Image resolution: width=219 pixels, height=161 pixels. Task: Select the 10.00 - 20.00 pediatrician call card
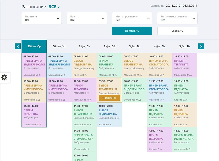[109, 115]
